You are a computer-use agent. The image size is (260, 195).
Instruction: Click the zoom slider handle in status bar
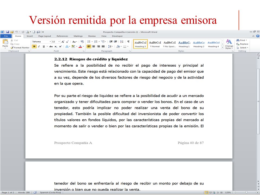[246, 193]
